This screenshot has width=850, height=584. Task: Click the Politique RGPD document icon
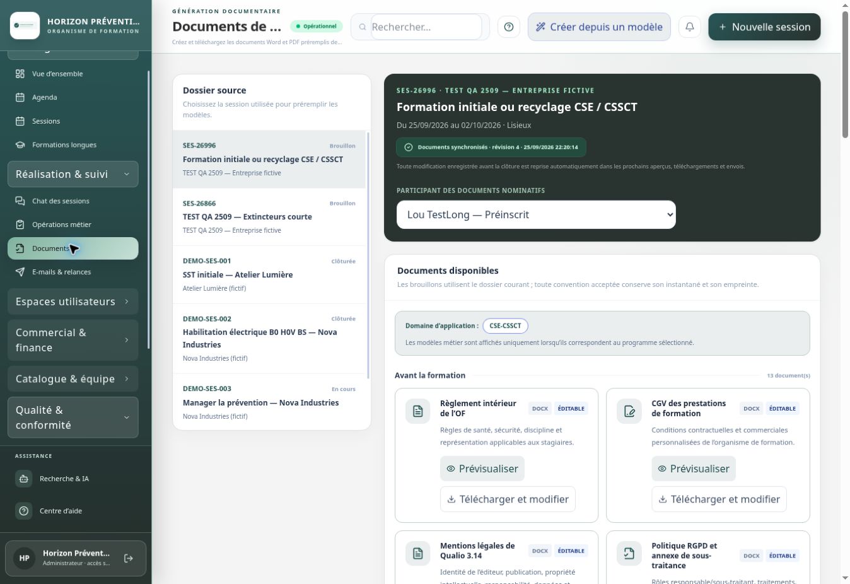[x=629, y=554]
